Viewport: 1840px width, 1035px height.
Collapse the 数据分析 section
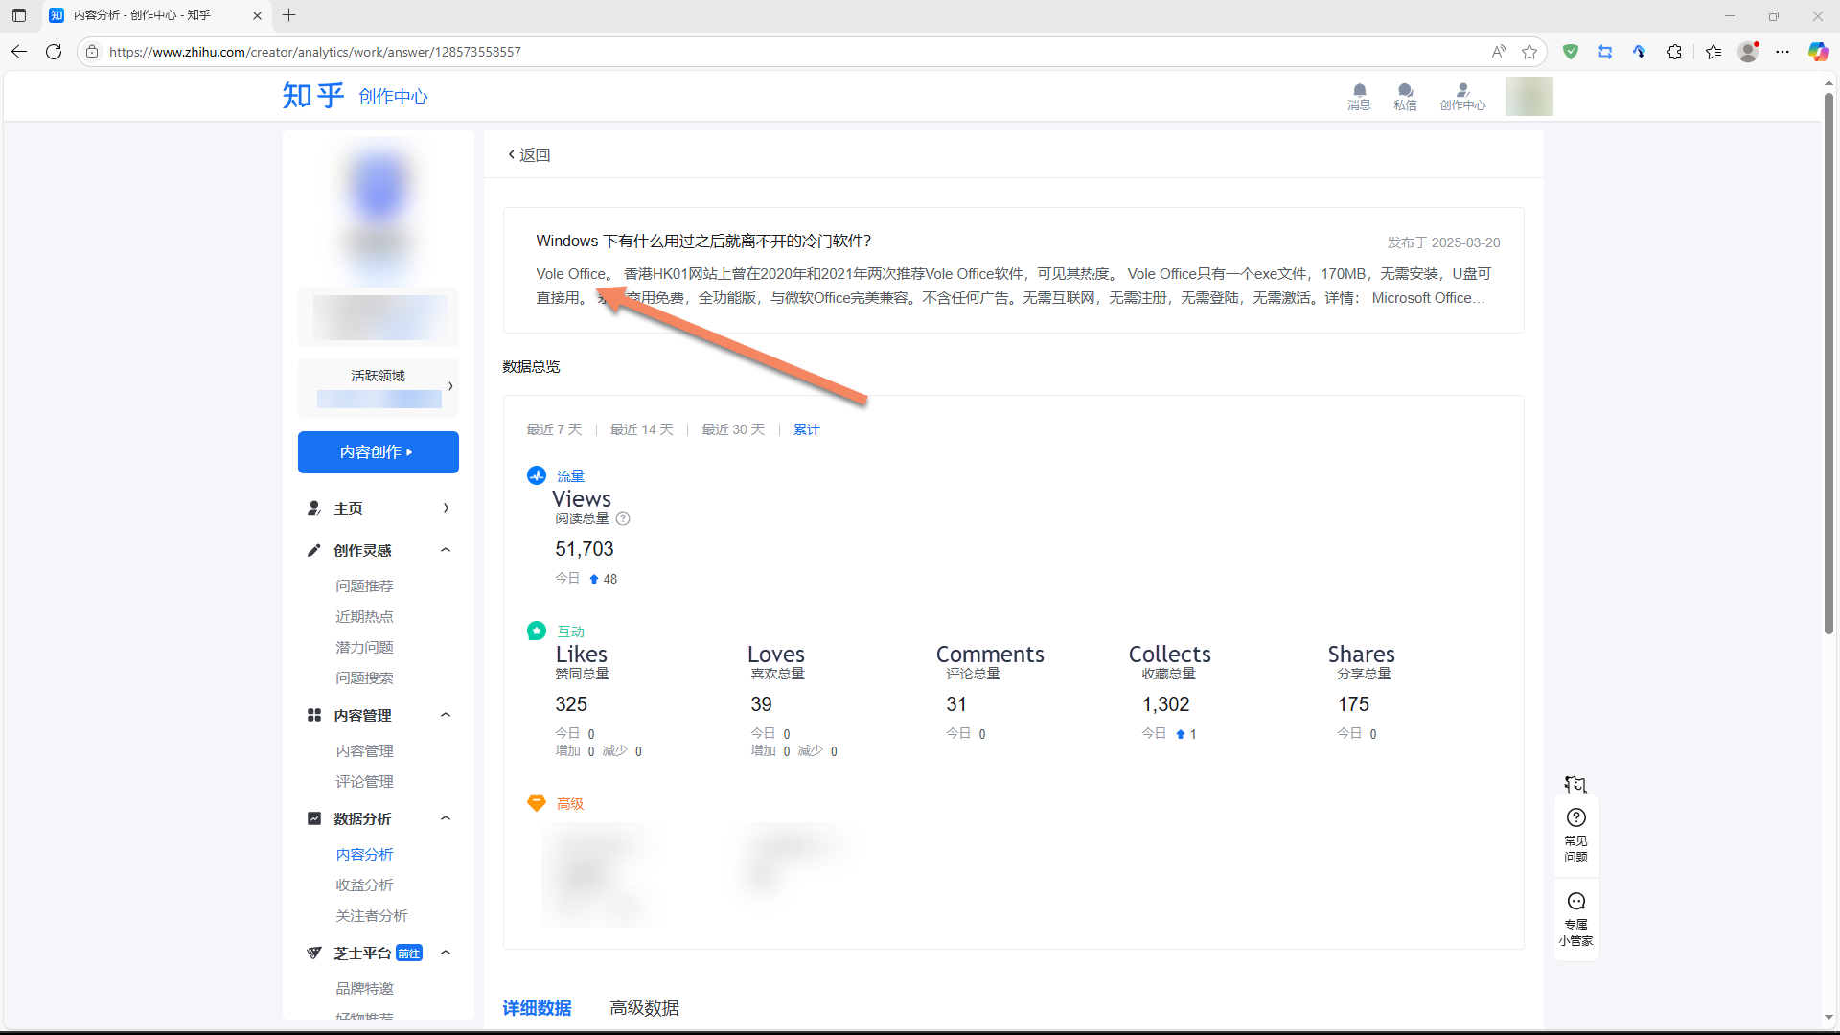(x=446, y=818)
